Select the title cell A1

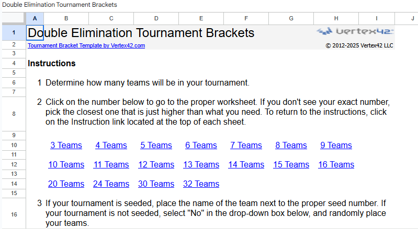point(35,33)
